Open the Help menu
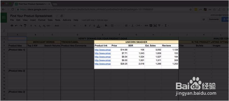 pos(76,20)
